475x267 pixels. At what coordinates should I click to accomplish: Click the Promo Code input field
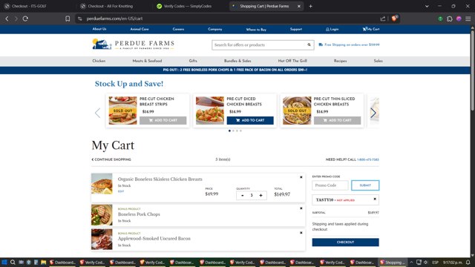click(x=330, y=185)
